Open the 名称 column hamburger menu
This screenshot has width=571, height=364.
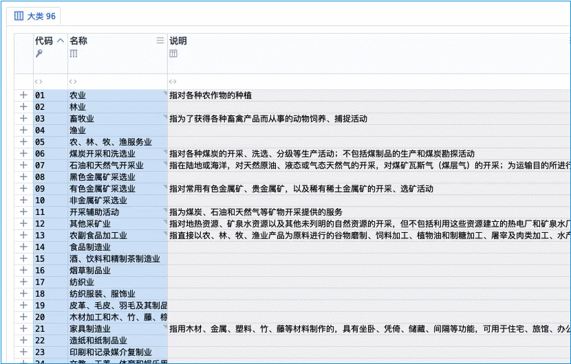[160, 41]
